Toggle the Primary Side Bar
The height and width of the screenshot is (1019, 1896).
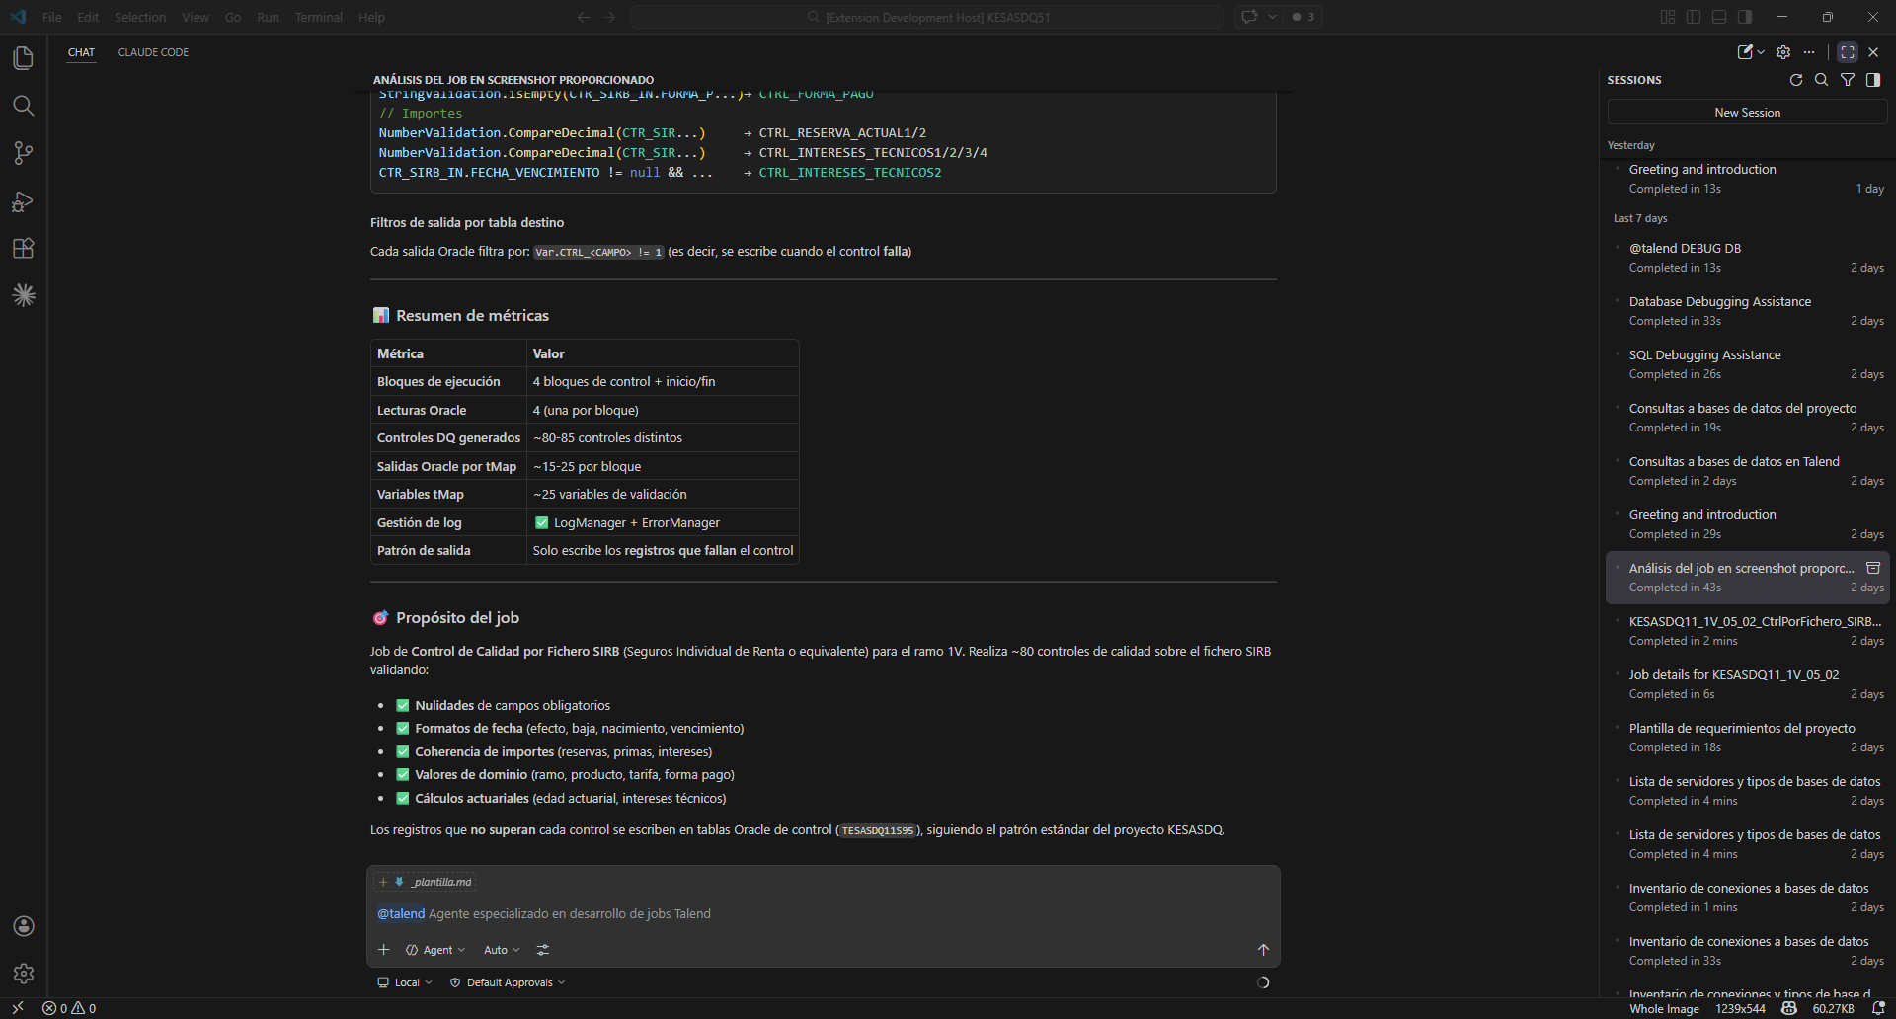1694,17
